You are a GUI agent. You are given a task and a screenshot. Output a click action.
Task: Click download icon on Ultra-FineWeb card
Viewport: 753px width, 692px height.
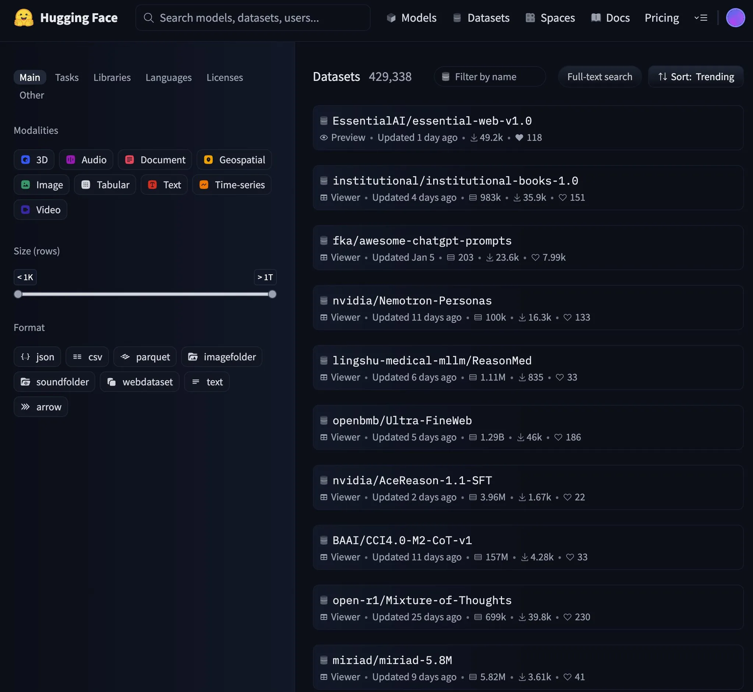coord(521,437)
